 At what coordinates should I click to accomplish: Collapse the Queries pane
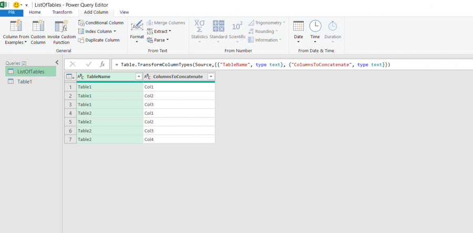(x=57, y=62)
